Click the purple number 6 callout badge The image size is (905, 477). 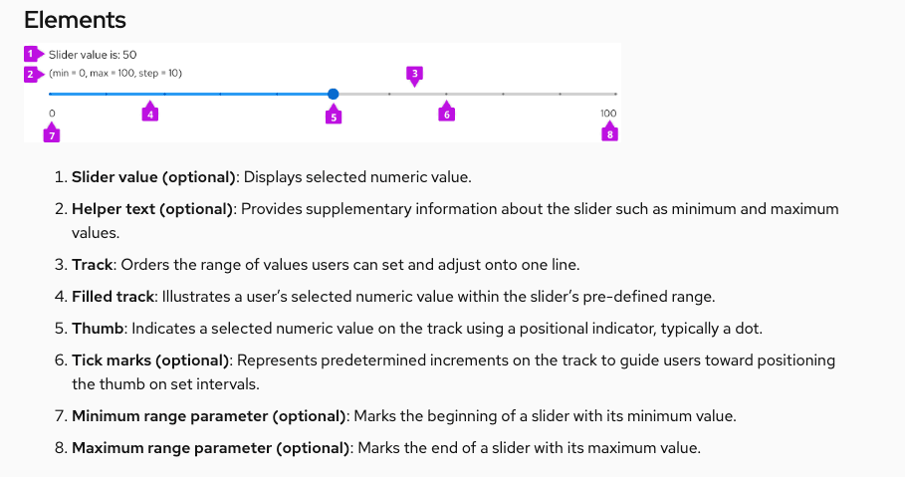pos(446,115)
